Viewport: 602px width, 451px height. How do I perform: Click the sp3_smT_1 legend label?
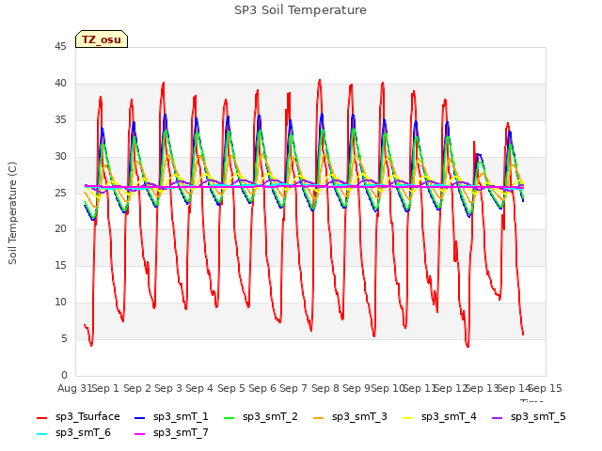click(181, 416)
